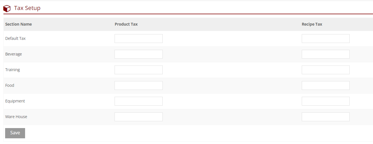Click the Ware House row label
Viewport: 373px width, 144px height.
click(16, 117)
